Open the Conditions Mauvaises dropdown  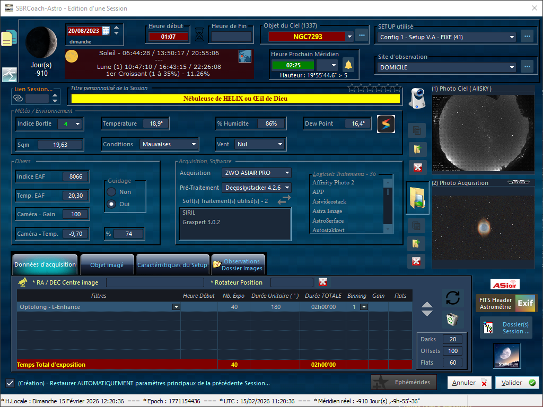tap(194, 144)
